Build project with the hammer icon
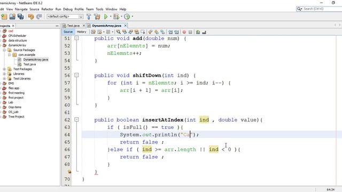342x192 pixels. [x=89, y=17]
